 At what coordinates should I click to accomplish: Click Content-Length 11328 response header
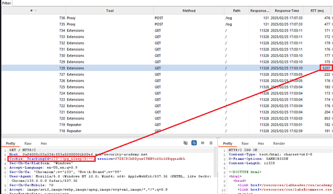pyautogui.click(x=252, y=163)
